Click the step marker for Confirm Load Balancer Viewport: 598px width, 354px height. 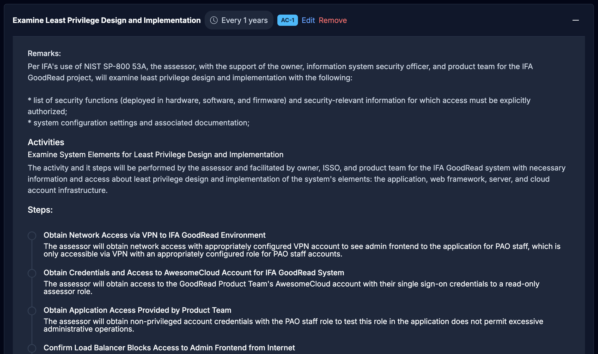(32, 348)
